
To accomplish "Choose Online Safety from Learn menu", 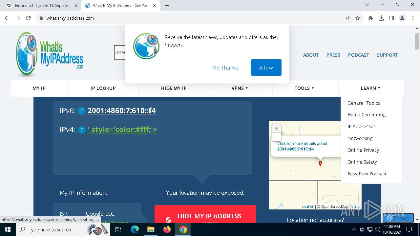I will click(x=362, y=162).
